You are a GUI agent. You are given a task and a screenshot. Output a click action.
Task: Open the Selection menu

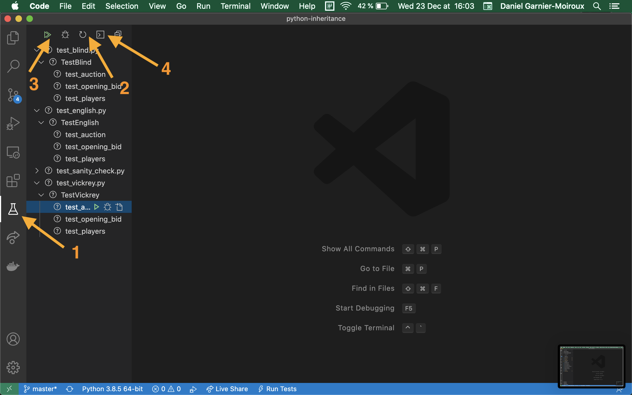tap(122, 6)
